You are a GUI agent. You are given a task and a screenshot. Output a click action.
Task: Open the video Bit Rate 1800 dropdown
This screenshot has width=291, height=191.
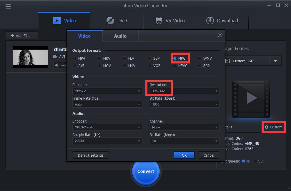pos(184,104)
